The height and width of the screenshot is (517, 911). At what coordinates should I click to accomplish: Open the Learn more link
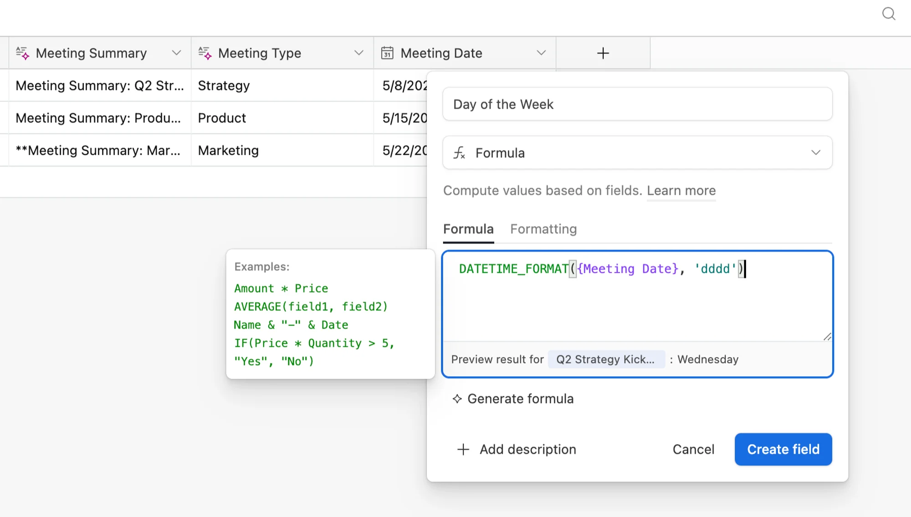(681, 191)
